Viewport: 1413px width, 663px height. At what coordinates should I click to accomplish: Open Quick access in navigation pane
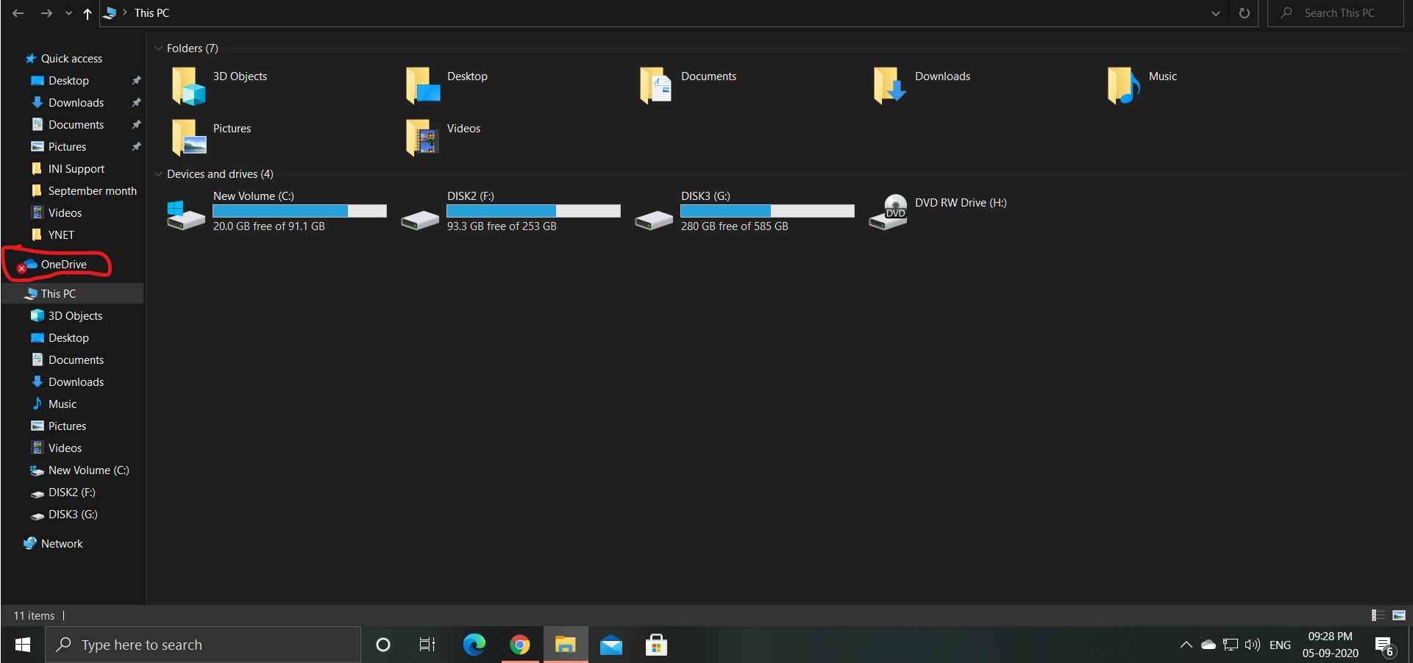pos(71,59)
